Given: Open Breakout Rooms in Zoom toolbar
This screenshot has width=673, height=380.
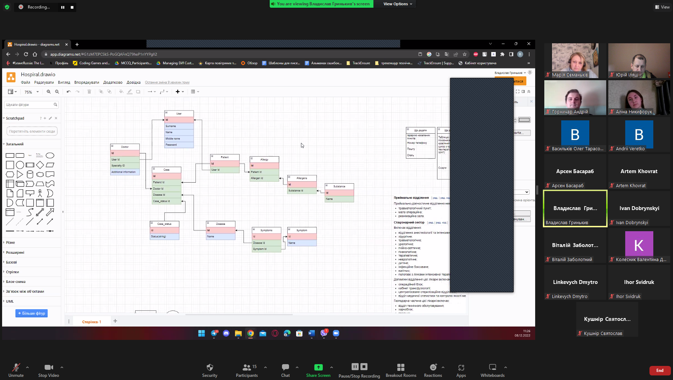Looking at the screenshot, I should point(401,370).
